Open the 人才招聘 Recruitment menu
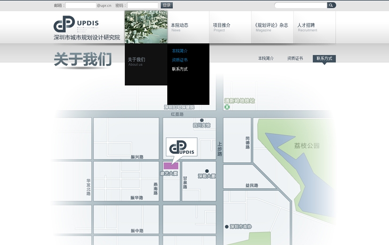Viewport: 389px width, 245px height. point(306,27)
